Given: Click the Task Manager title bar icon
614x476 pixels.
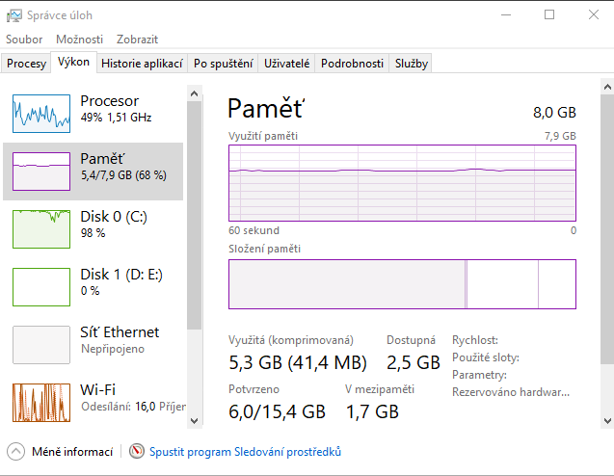Looking at the screenshot, I should 13,14.
